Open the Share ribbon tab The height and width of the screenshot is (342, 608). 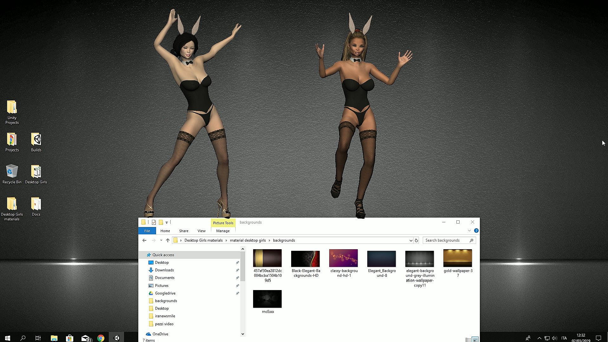click(184, 231)
